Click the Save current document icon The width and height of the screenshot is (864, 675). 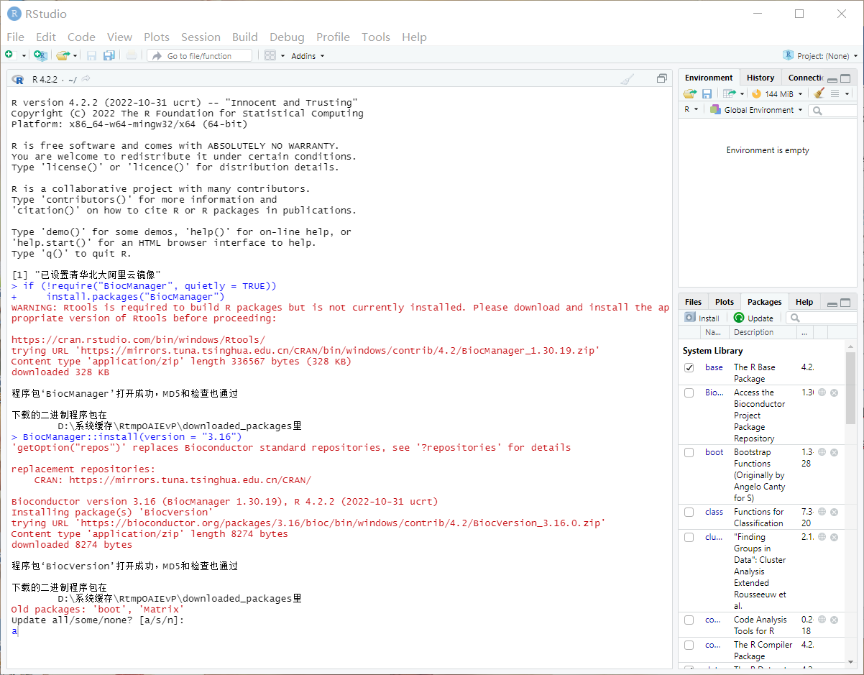click(x=91, y=55)
